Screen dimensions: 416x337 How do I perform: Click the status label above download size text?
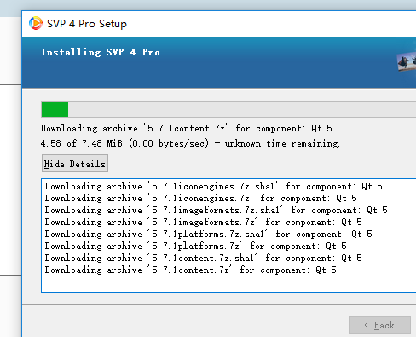pyautogui.click(x=187, y=128)
